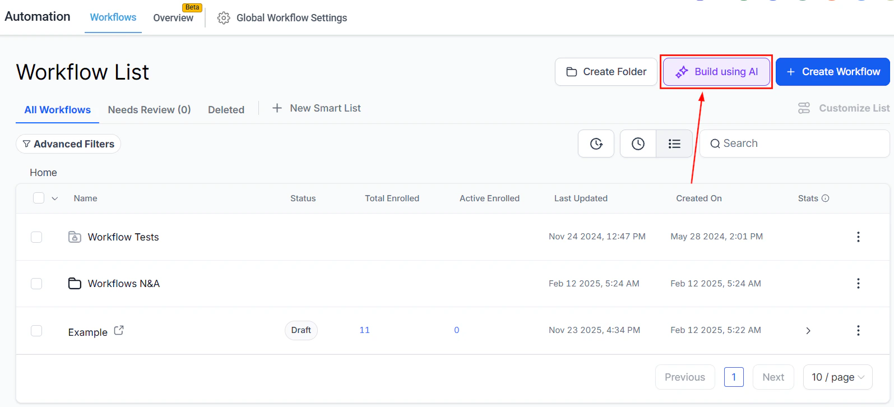Click the folder icon for Workflows N&A
Image resolution: width=894 pixels, height=407 pixels.
pyautogui.click(x=75, y=284)
